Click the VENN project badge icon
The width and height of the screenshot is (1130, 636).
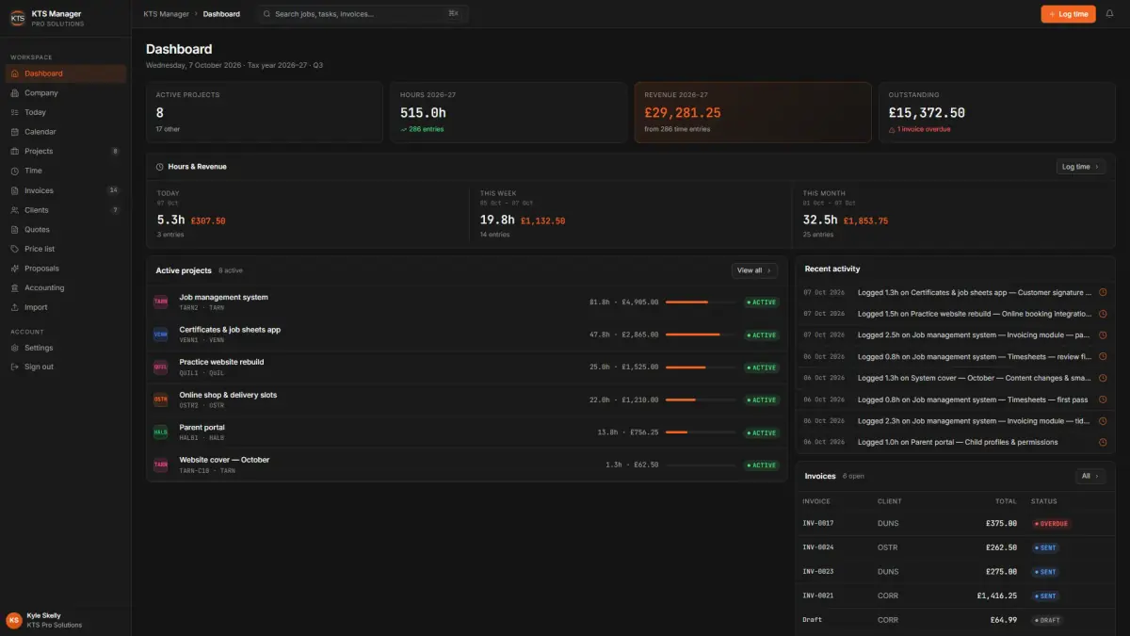pyautogui.click(x=161, y=334)
